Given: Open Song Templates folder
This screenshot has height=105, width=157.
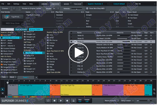Looking at the screenshot, I should [8, 64].
